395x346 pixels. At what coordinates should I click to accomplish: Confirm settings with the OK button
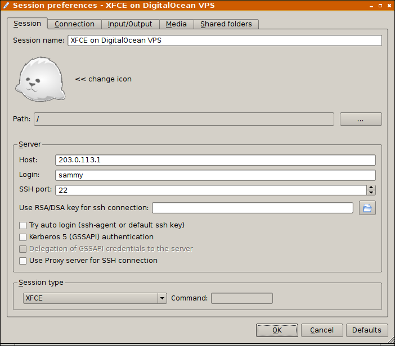(x=277, y=330)
